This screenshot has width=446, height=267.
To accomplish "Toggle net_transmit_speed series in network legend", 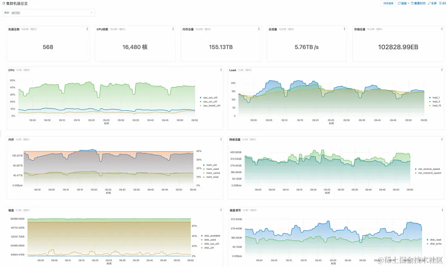I will click(428, 173).
